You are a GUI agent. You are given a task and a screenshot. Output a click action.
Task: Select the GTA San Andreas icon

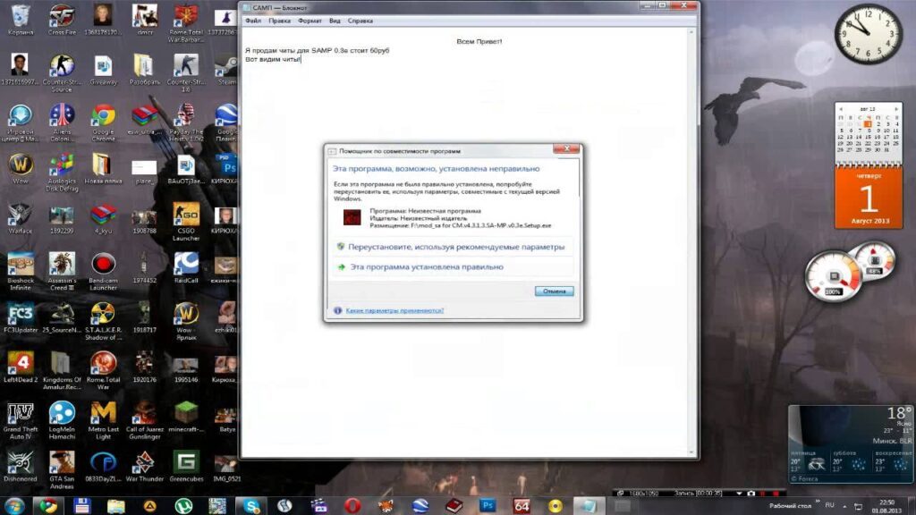[62, 470]
